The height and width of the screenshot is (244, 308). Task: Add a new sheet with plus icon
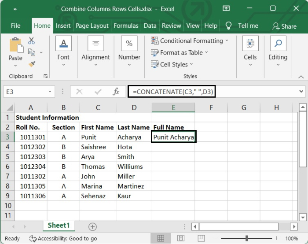coord(92,227)
